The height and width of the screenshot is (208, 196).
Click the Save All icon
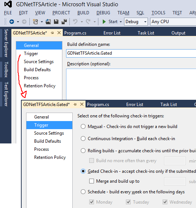coord(64,22)
